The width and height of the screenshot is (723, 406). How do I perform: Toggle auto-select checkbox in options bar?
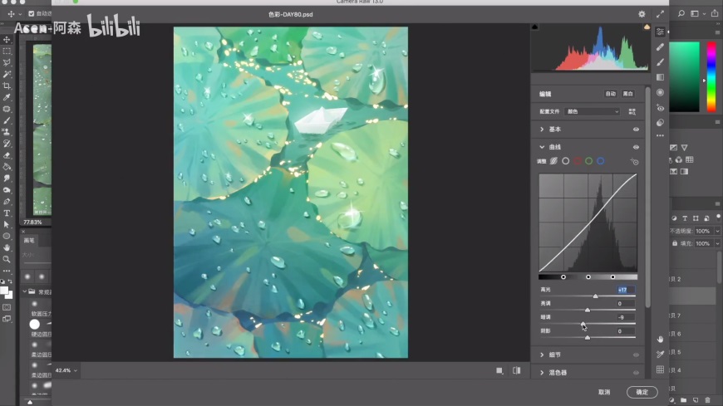click(x=32, y=14)
